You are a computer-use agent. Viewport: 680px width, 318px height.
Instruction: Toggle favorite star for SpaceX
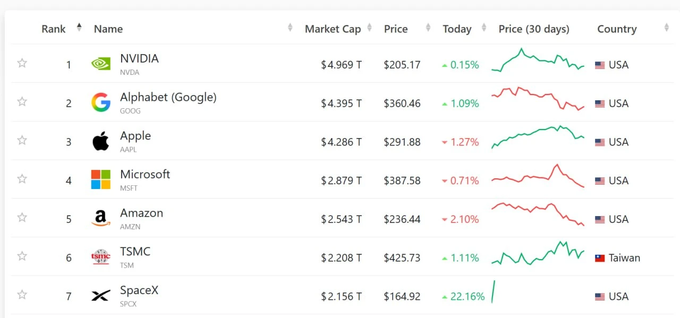22,294
